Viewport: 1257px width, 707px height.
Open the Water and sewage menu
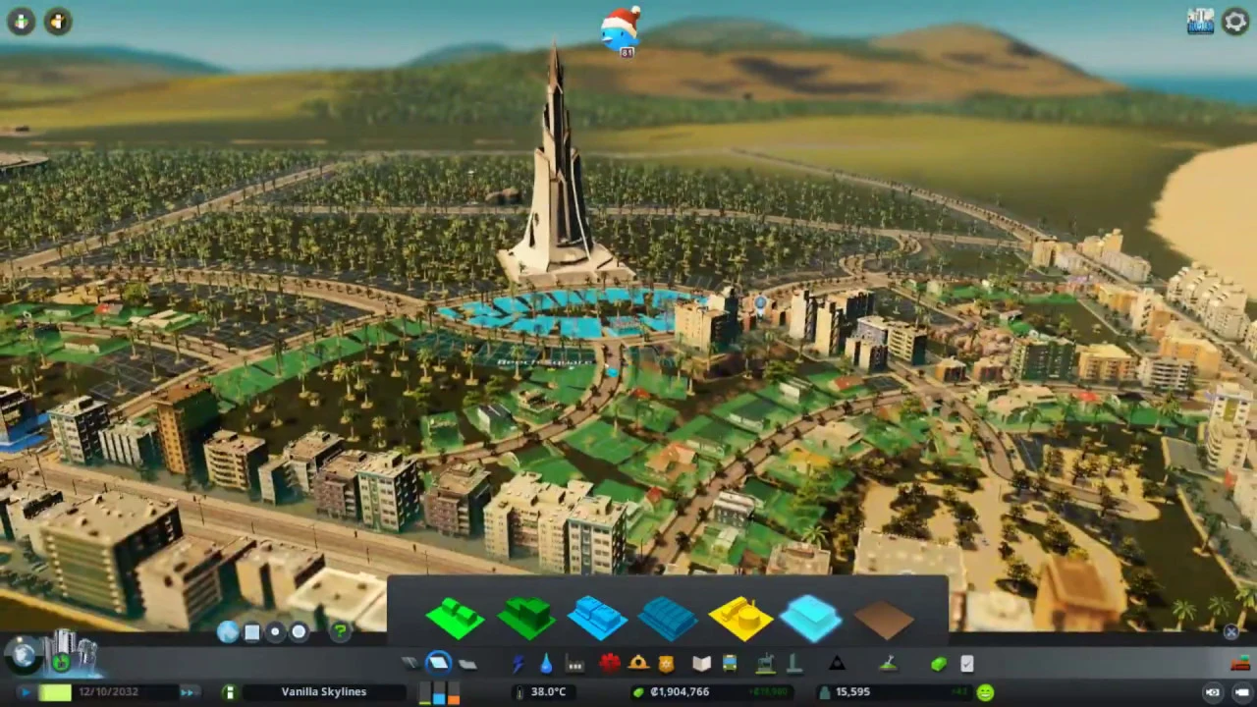(x=546, y=665)
